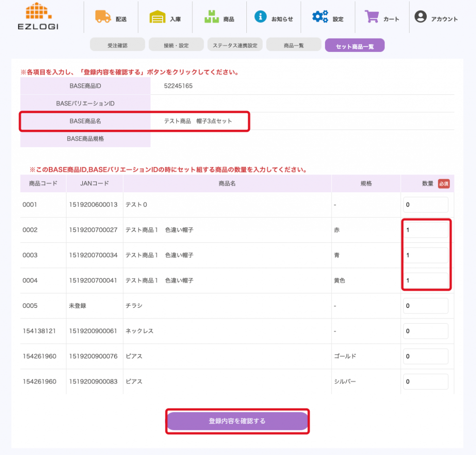Open the 受注確認 tab
Viewport: 476px width, 455px height.
[x=117, y=45]
